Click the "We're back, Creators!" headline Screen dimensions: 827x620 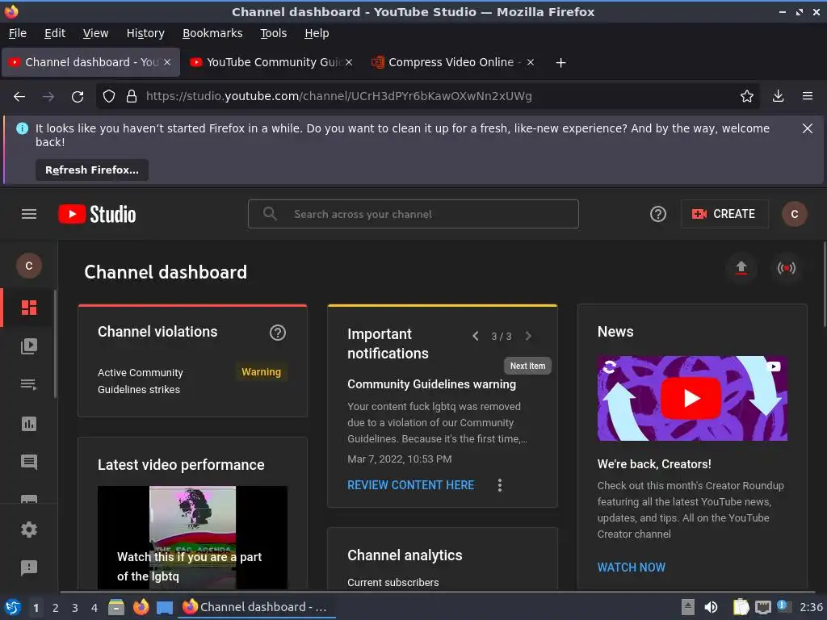coord(654,464)
